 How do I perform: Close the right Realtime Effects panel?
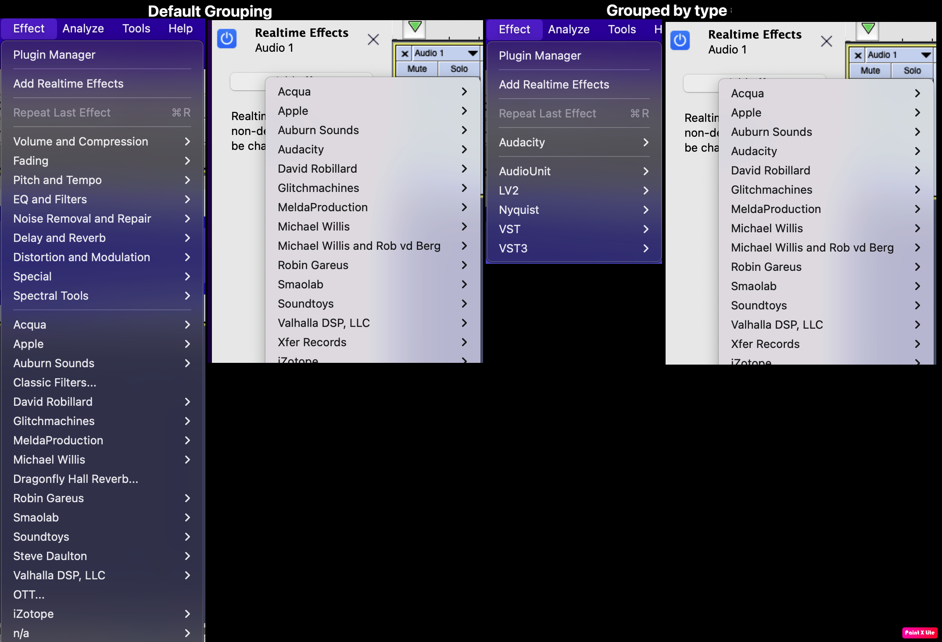pyautogui.click(x=827, y=41)
